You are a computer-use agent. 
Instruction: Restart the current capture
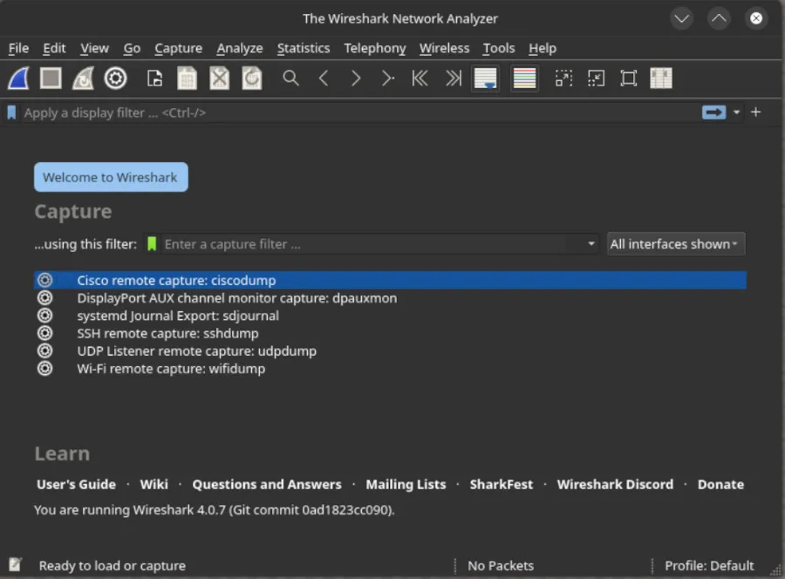83,78
